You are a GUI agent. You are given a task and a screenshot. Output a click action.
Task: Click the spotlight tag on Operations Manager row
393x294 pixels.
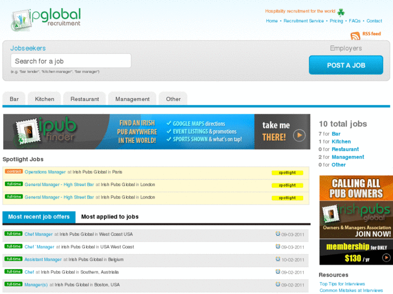click(x=287, y=173)
